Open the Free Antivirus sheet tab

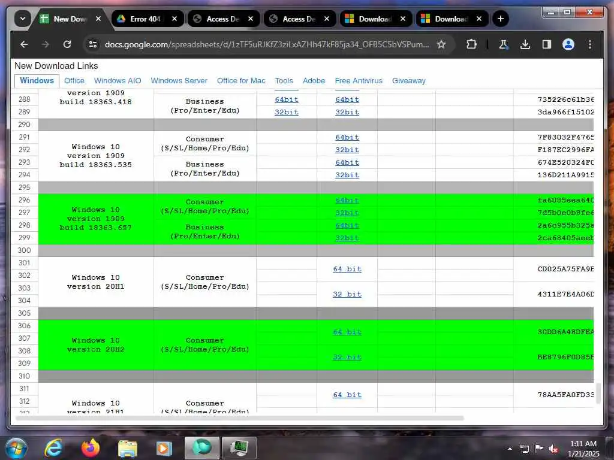point(359,81)
